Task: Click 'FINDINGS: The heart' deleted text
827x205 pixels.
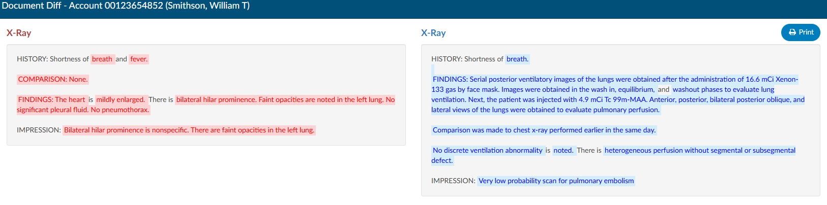Action: pos(52,99)
